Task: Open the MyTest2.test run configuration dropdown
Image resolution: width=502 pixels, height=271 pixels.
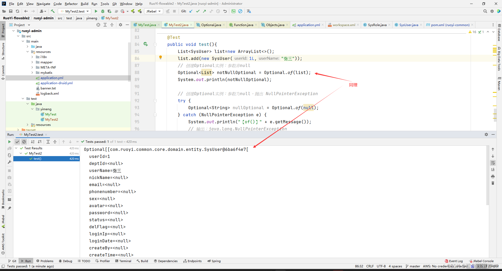Action: [75, 11]
